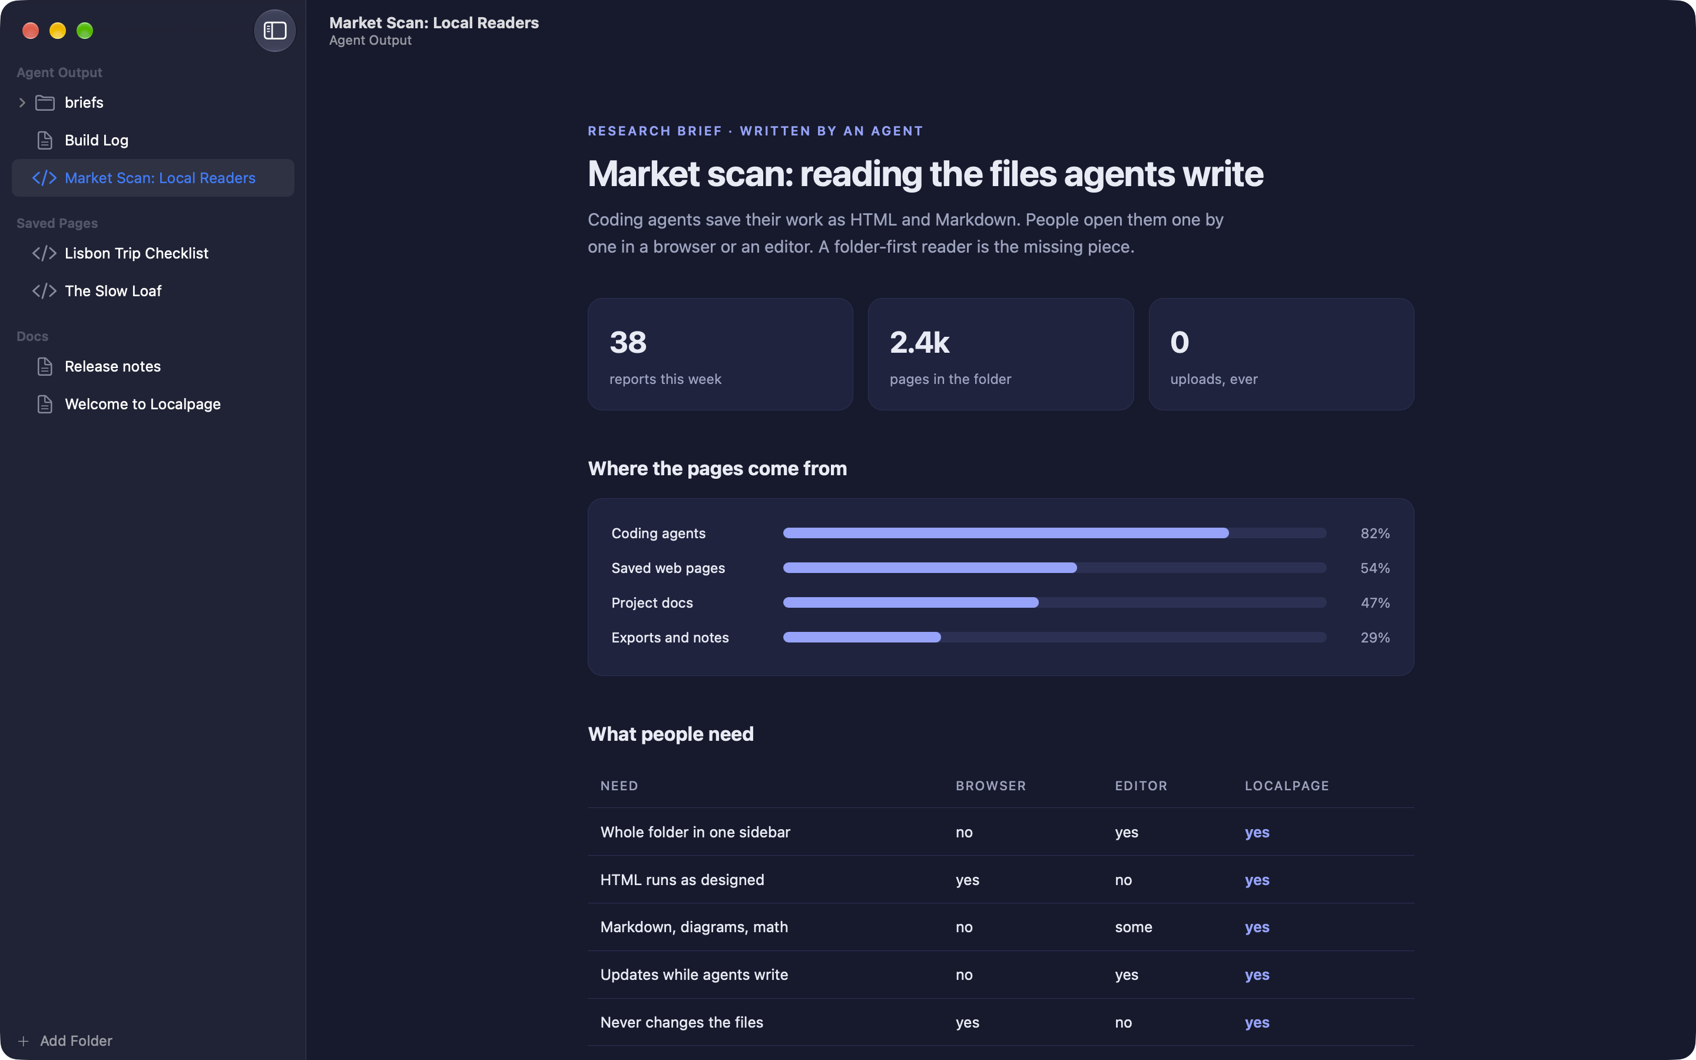Click the Saved Pages section header
This screenshot has height=1060, width=1696.
pos(58,223)
